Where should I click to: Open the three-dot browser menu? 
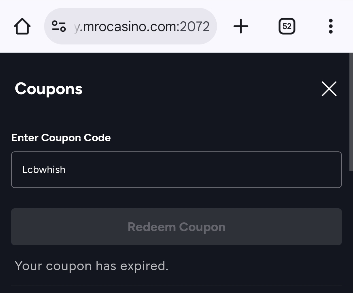tap(330, 26)
